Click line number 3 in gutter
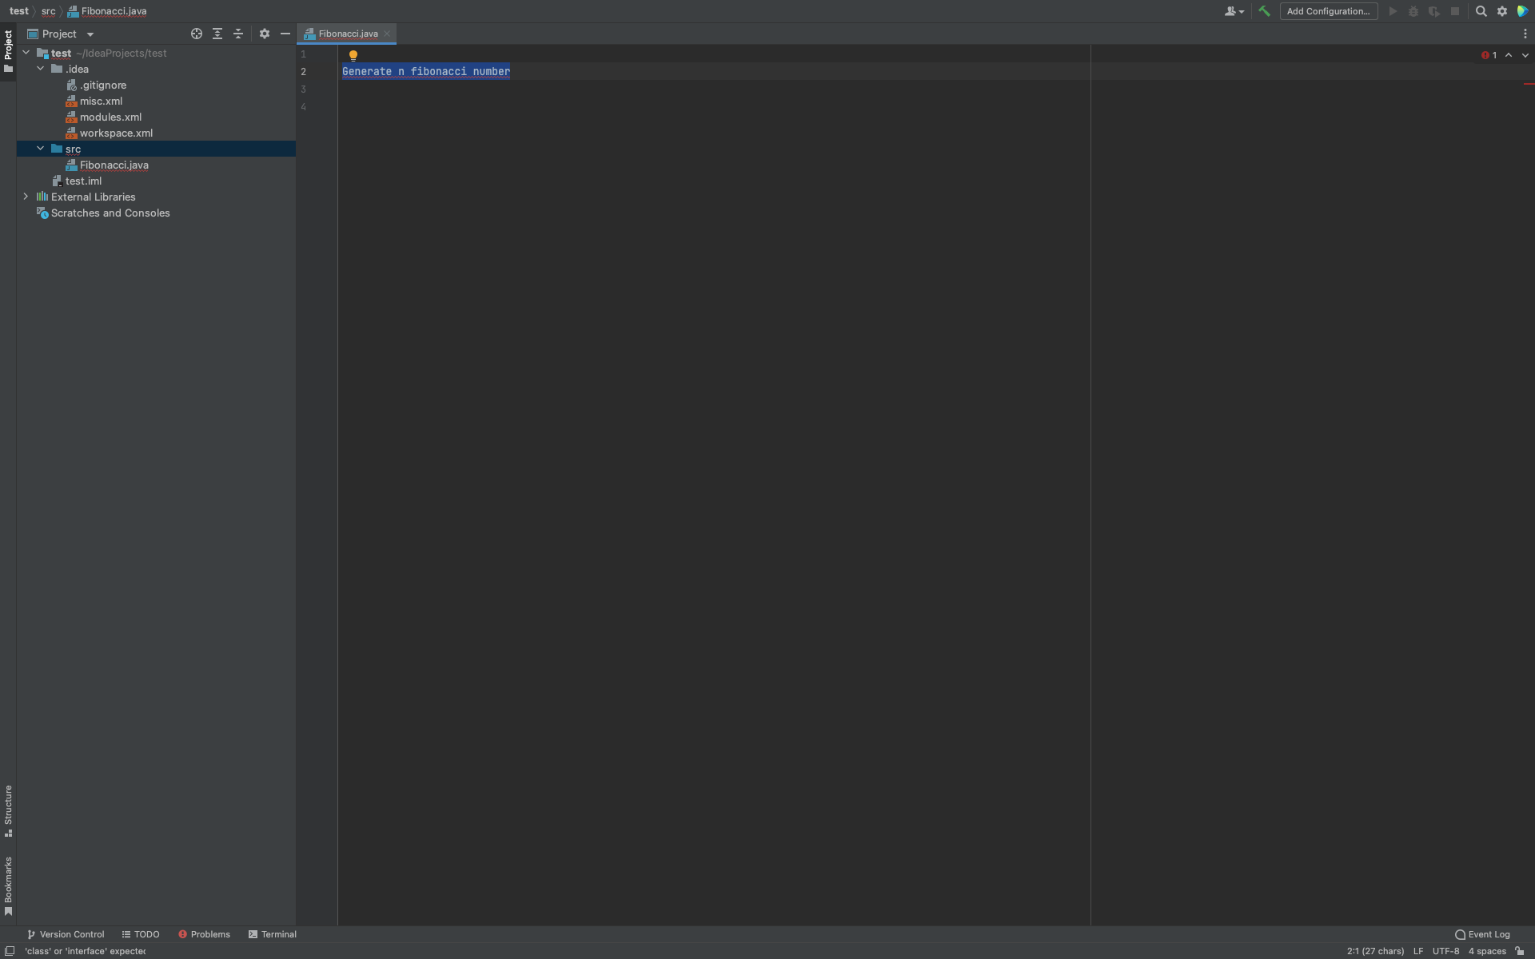 (303, 90)
